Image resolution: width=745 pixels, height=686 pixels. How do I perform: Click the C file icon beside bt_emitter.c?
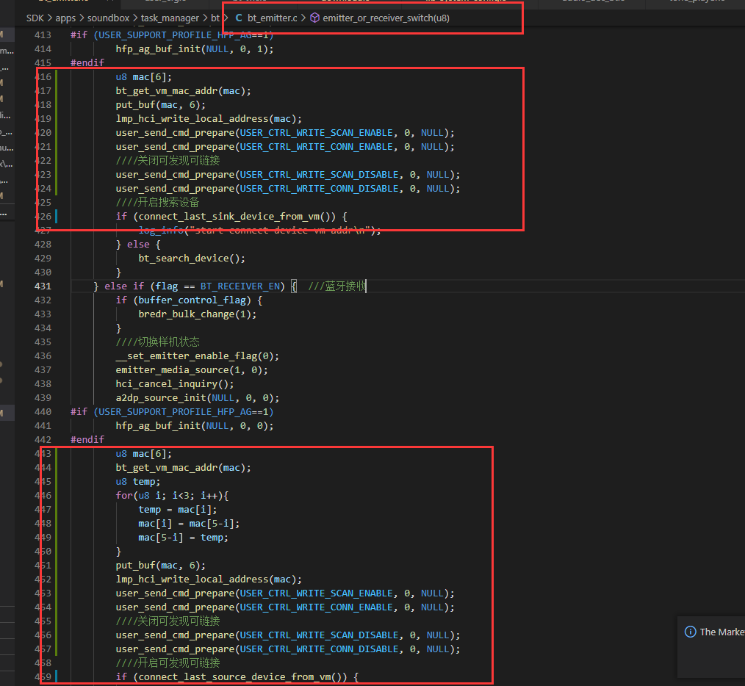tap(239, 18)
